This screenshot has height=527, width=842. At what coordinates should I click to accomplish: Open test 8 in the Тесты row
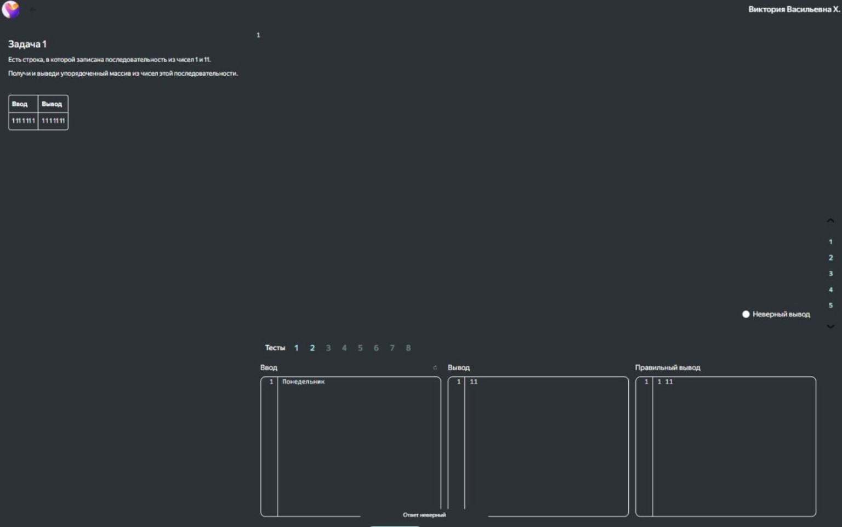pos(408,348)
